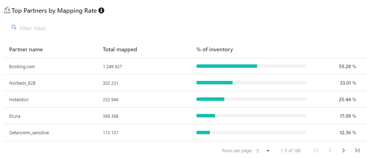
Task: Sort by Partner name column
Action: pos(26,50)
